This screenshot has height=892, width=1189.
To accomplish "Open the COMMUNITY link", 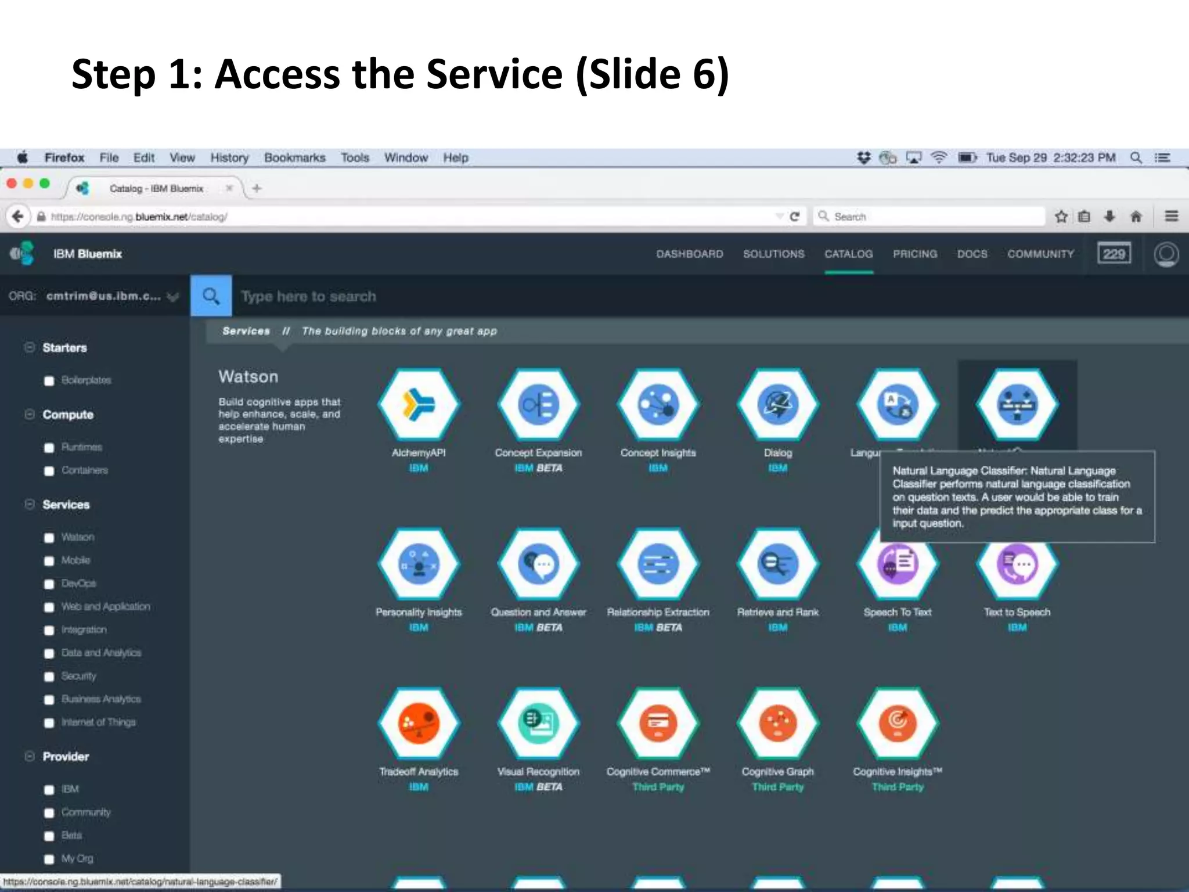I will click(x=1041, y=254).
